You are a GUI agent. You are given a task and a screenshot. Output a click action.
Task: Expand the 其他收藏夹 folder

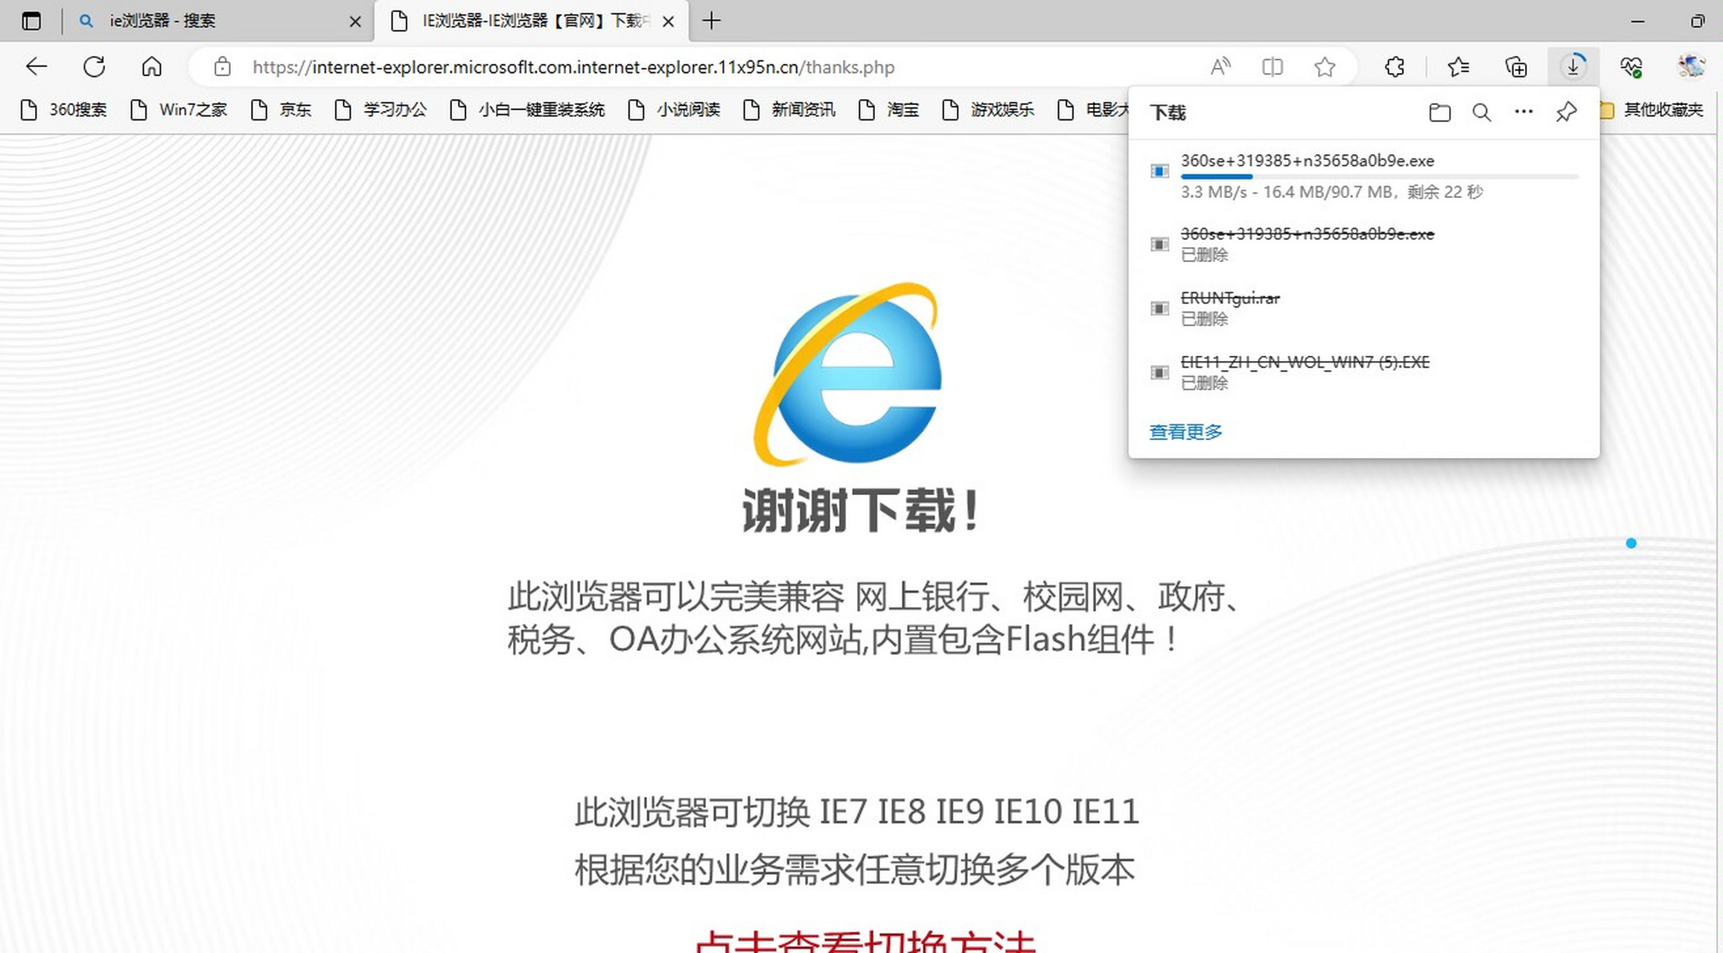point(1652,110)
